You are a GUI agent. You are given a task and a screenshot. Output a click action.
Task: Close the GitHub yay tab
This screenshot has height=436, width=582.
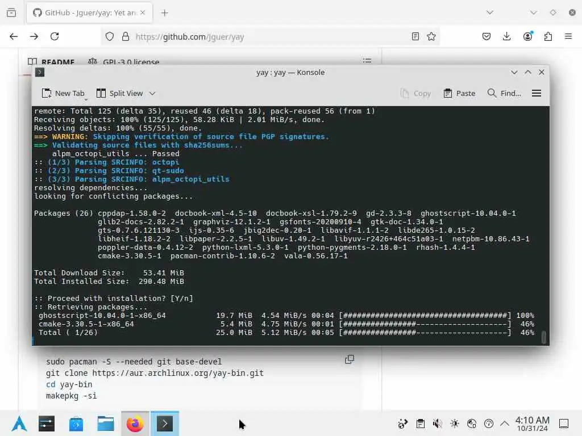pyautogui.click(x=143, y=12)
